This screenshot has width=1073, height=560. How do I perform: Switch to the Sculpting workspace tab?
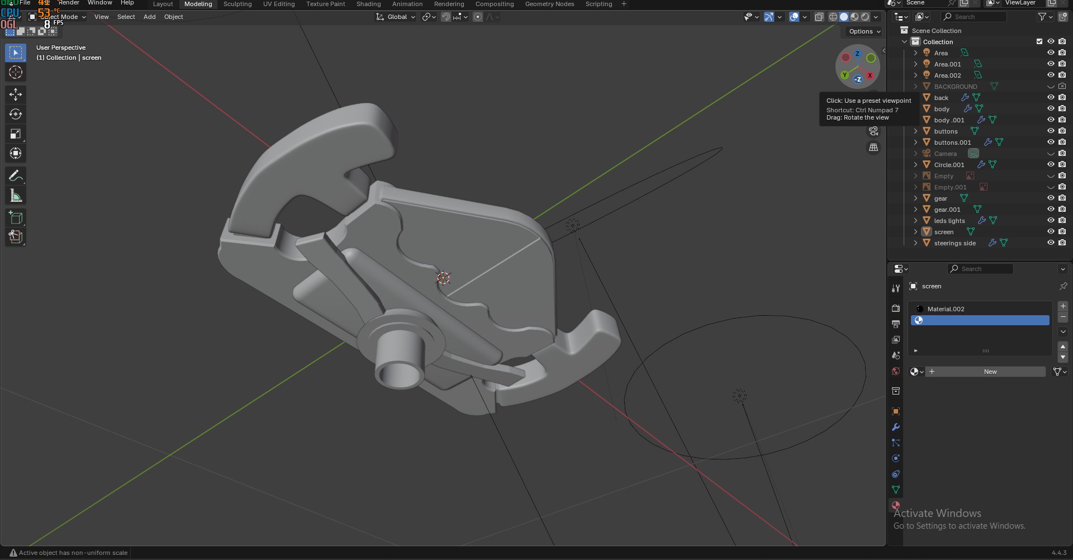[x=238, y=4]
